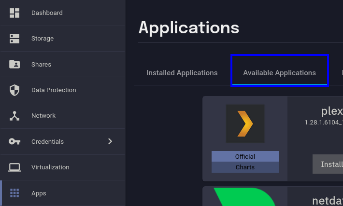Click the netdata app logo
343x206 pixels.
coord(244,197)
